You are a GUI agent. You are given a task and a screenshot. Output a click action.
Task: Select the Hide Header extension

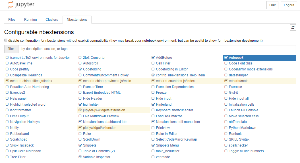click(93, 99)
